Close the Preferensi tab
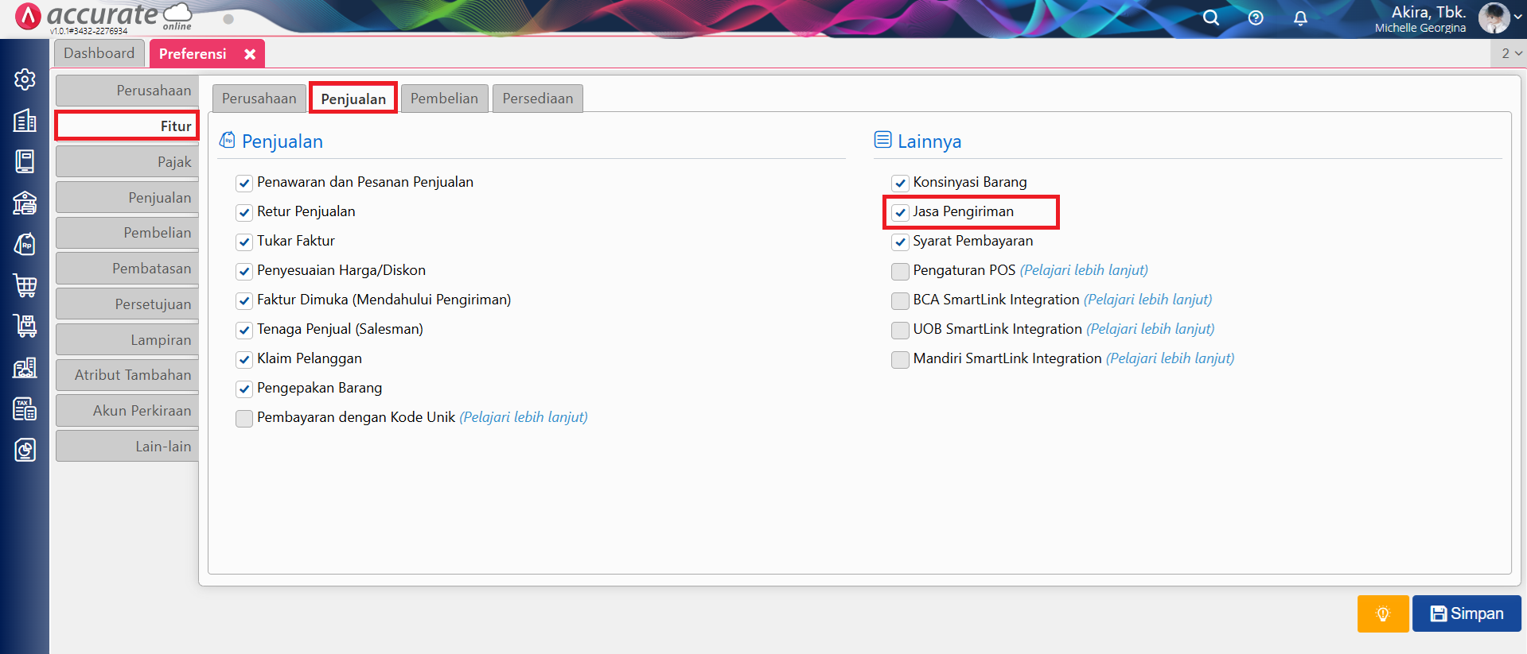 tap(250, 54)
